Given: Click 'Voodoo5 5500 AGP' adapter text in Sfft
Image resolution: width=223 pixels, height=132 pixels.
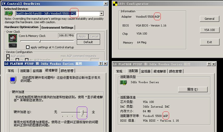Looking at the screenshot, I should pyautogui.click(x=148, y=17).
